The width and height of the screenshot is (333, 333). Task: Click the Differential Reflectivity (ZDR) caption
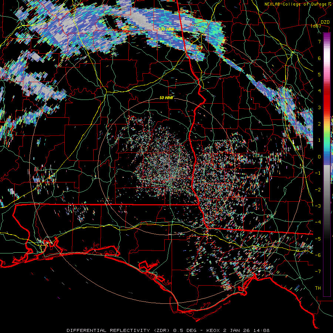(x=118, y=330)
